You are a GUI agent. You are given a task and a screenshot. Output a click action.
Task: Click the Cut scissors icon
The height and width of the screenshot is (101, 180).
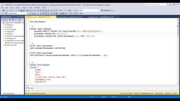point(52,10)
